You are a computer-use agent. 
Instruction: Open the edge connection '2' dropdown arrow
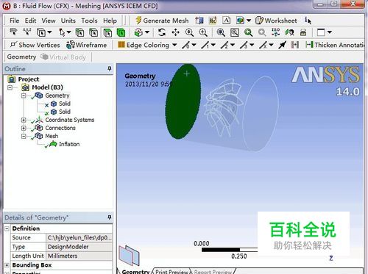(233, 45)
